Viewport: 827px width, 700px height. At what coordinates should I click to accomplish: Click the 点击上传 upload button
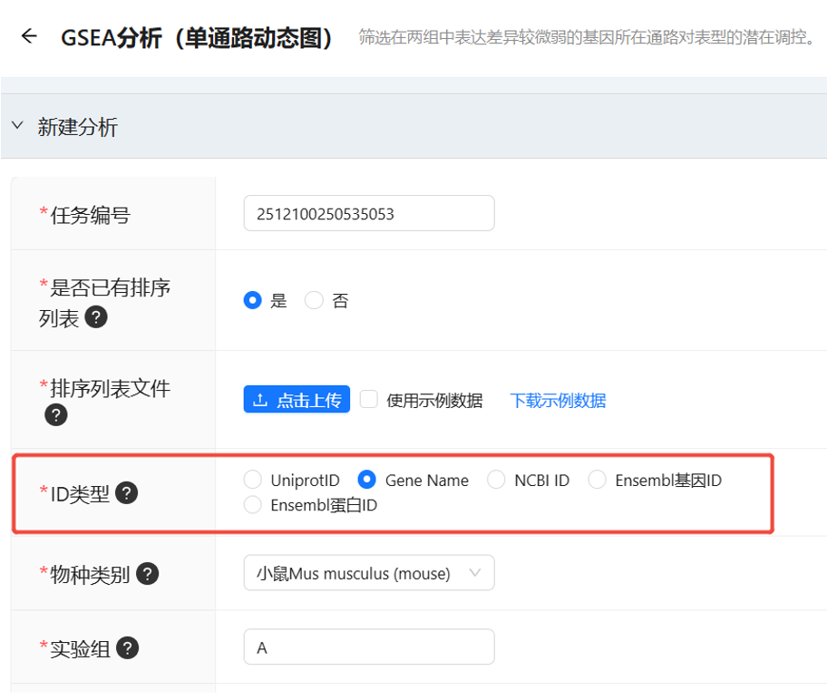pyautogui.click(x=297, y=399)
